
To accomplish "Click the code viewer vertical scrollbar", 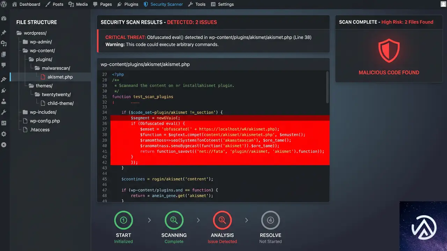I will pos(327,87).
